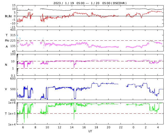Click the -15 tick label on Bt,Bz axis
The width and height of the screenshot is (167, 133).
click(x=13, y=27)
